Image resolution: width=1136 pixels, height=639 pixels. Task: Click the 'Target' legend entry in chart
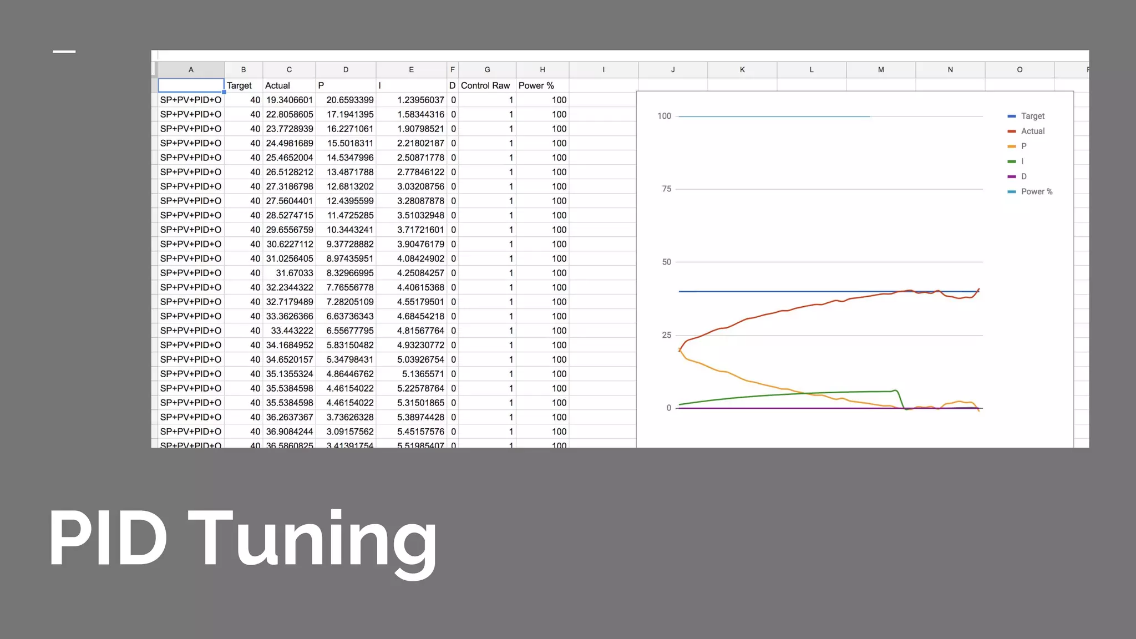coord(1026,116)
